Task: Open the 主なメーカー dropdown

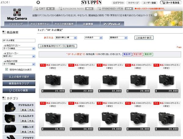Action: pyautogui.click(x=19, y=56)
